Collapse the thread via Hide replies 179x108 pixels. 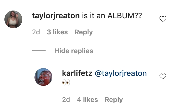(x=74, y=51)
